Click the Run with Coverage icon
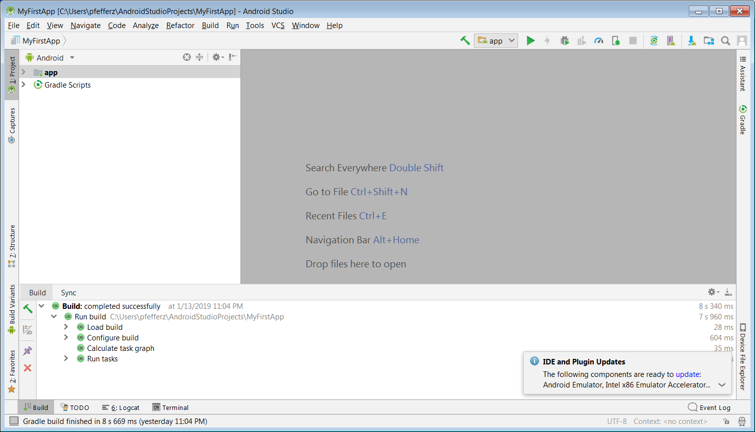The image size is (755, 432). pyautogui.click(x=582, y=41)
